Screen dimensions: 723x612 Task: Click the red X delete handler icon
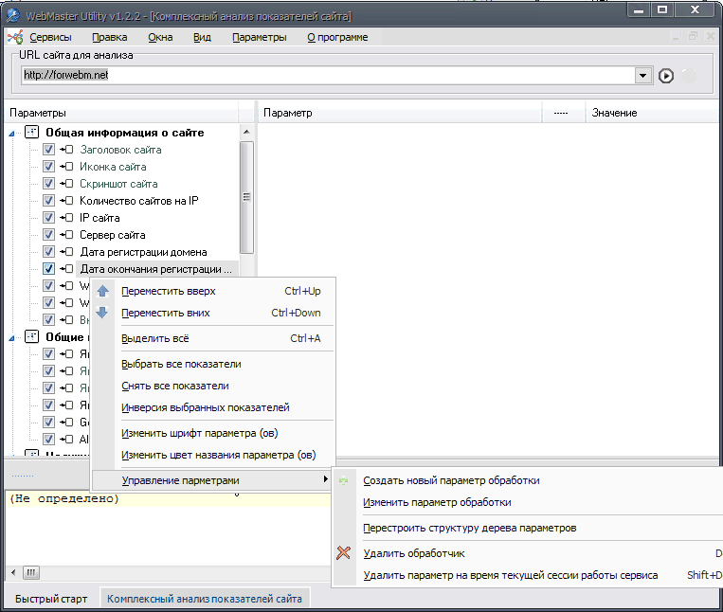344,553
